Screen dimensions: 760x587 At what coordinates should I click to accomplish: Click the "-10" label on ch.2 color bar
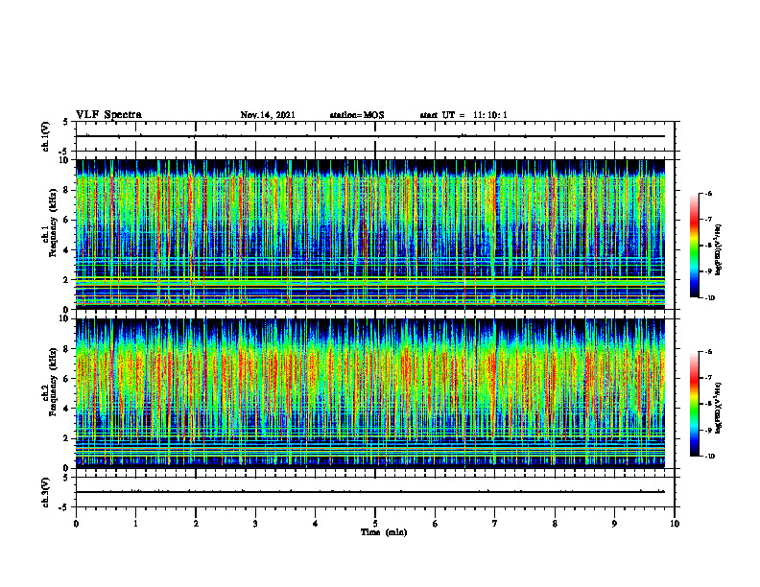[x=709, y=457]
